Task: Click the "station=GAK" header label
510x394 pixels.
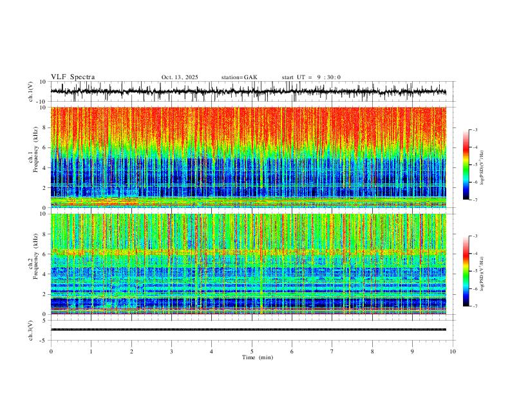Action: point(239,77)
